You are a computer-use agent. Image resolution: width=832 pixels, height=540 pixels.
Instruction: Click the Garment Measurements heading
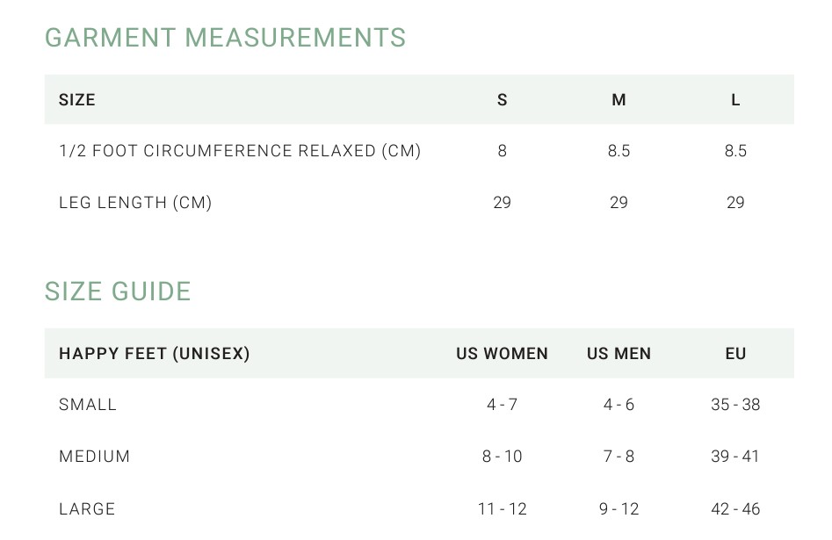point(225,38)
